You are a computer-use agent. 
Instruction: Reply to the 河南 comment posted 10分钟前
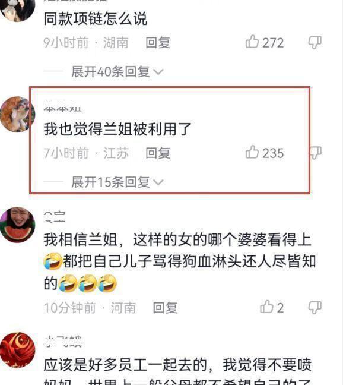(x=165, y=308)
